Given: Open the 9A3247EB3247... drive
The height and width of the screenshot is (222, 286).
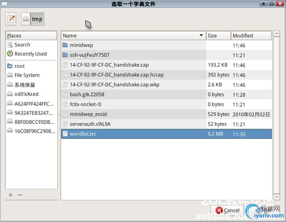Looking at the screenshot, I should 31,113.
